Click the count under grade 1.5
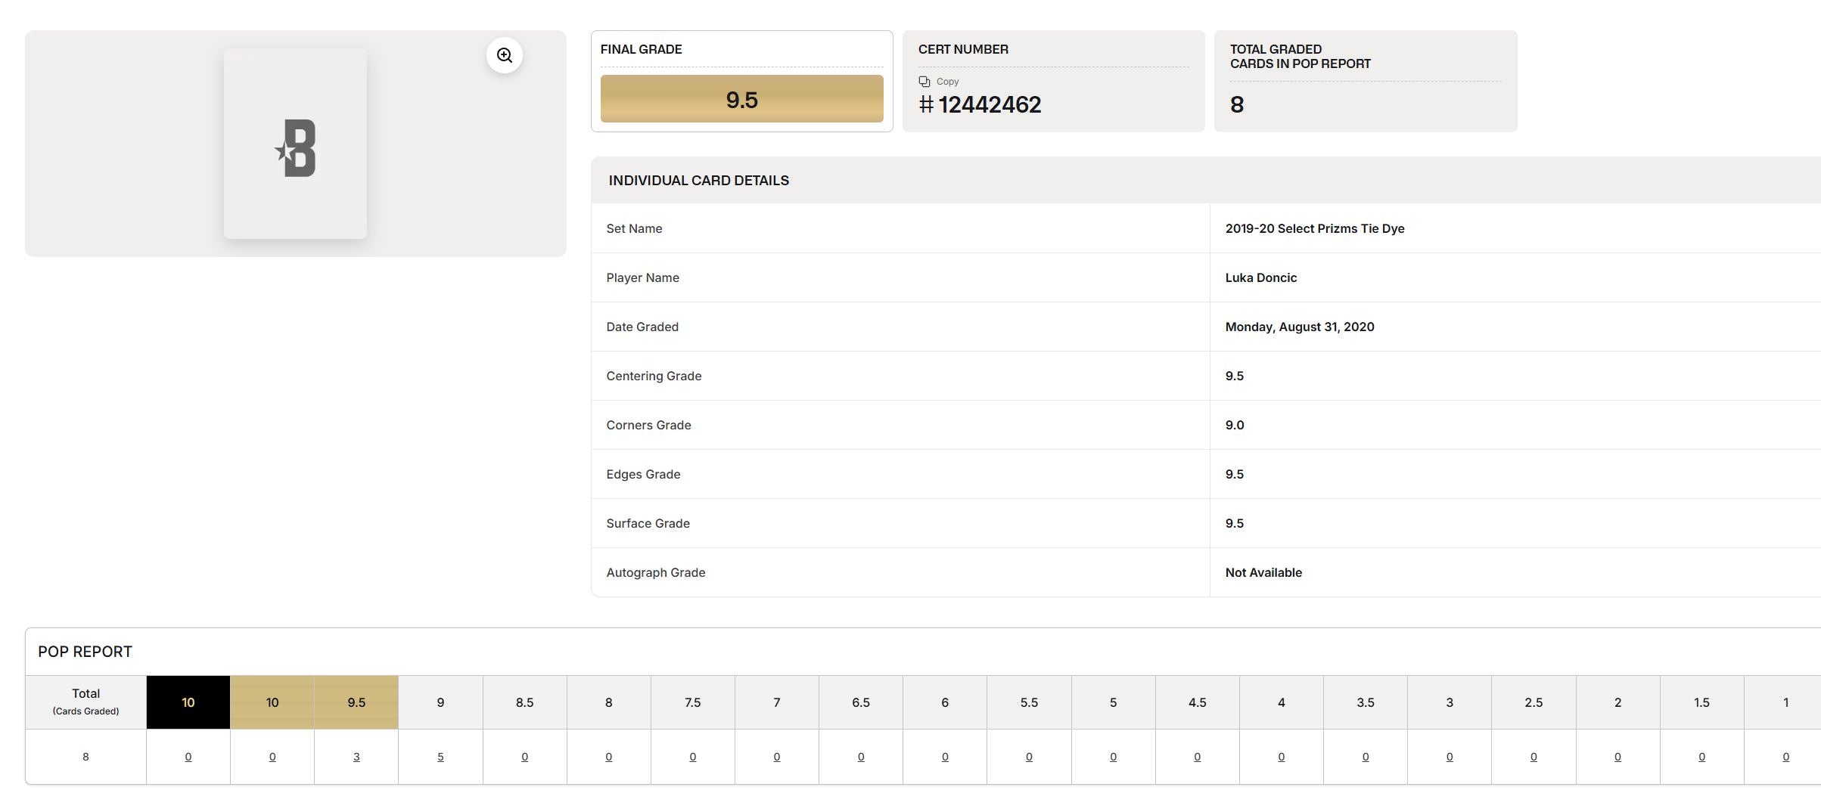 pos(1701,757)
